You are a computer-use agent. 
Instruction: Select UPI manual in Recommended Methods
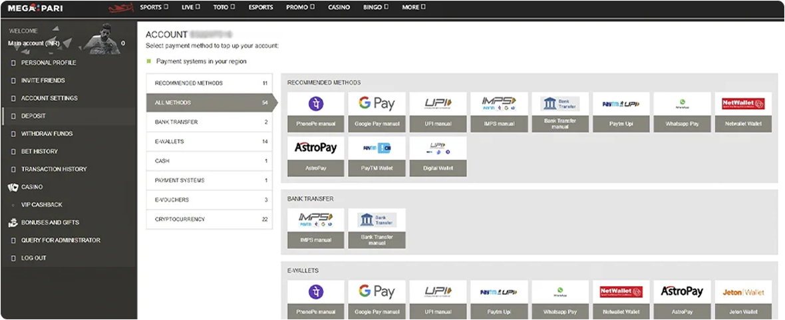438,112
